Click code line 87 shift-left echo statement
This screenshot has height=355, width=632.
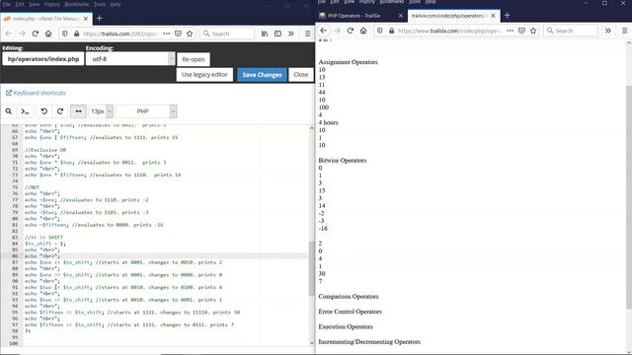(123, 262)
